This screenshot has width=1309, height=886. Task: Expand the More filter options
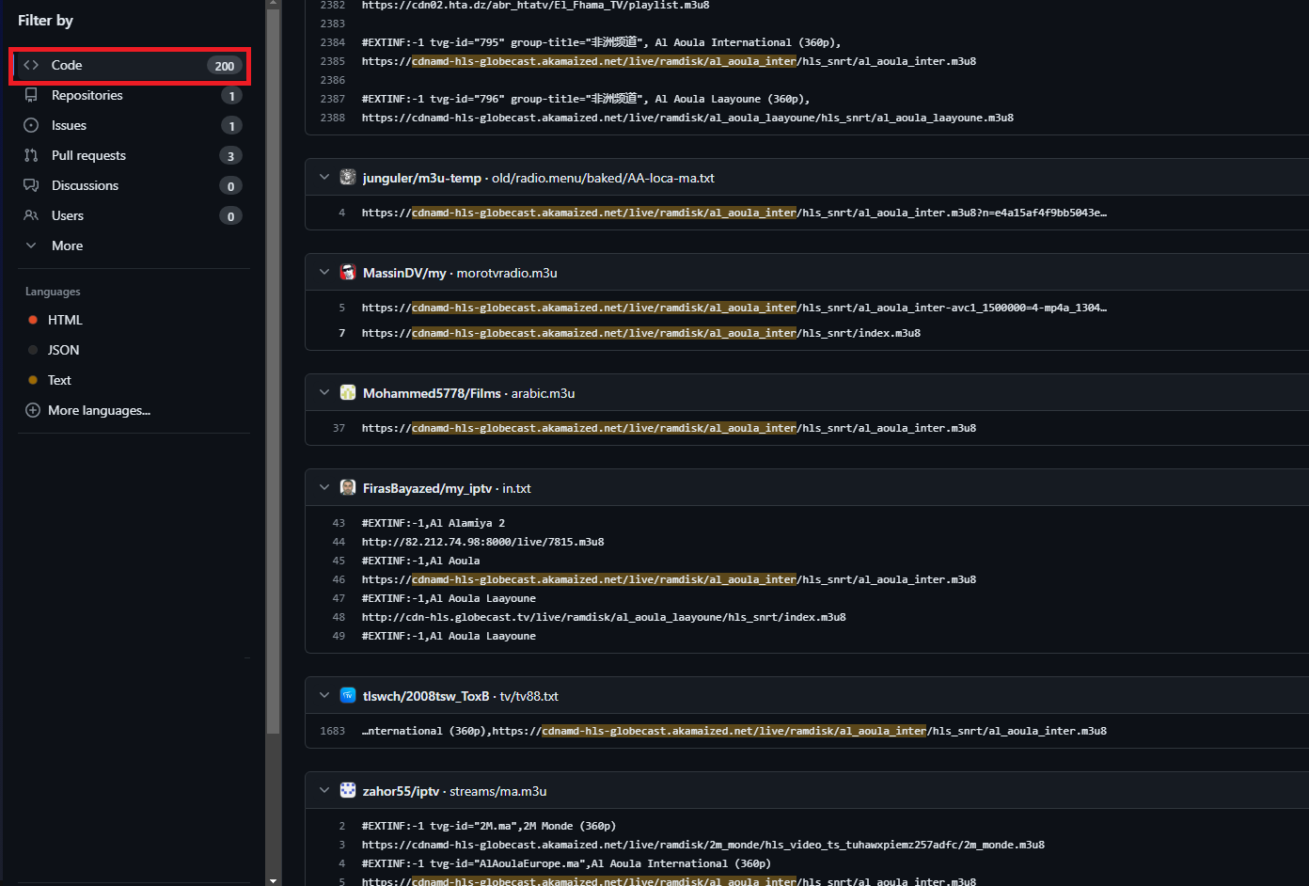click(131, 245)
